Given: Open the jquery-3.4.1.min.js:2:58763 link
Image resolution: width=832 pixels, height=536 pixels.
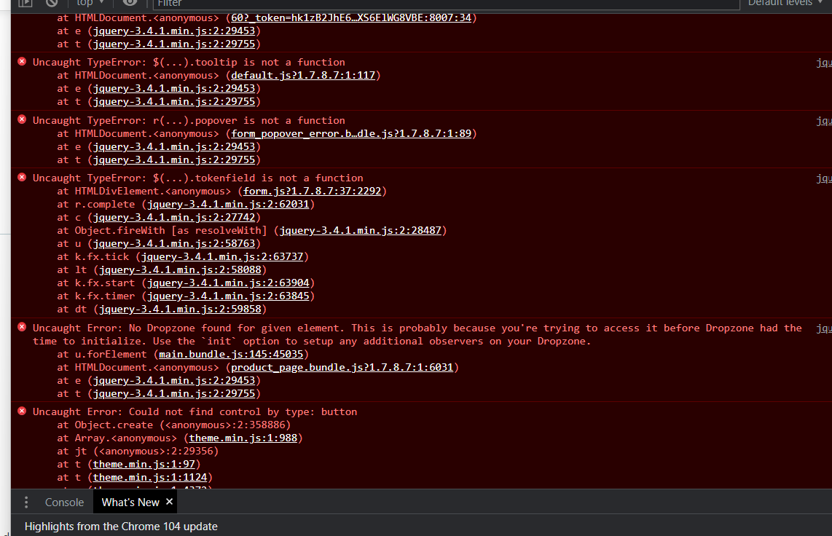Looking at the screenshot, I should (174, 243).
